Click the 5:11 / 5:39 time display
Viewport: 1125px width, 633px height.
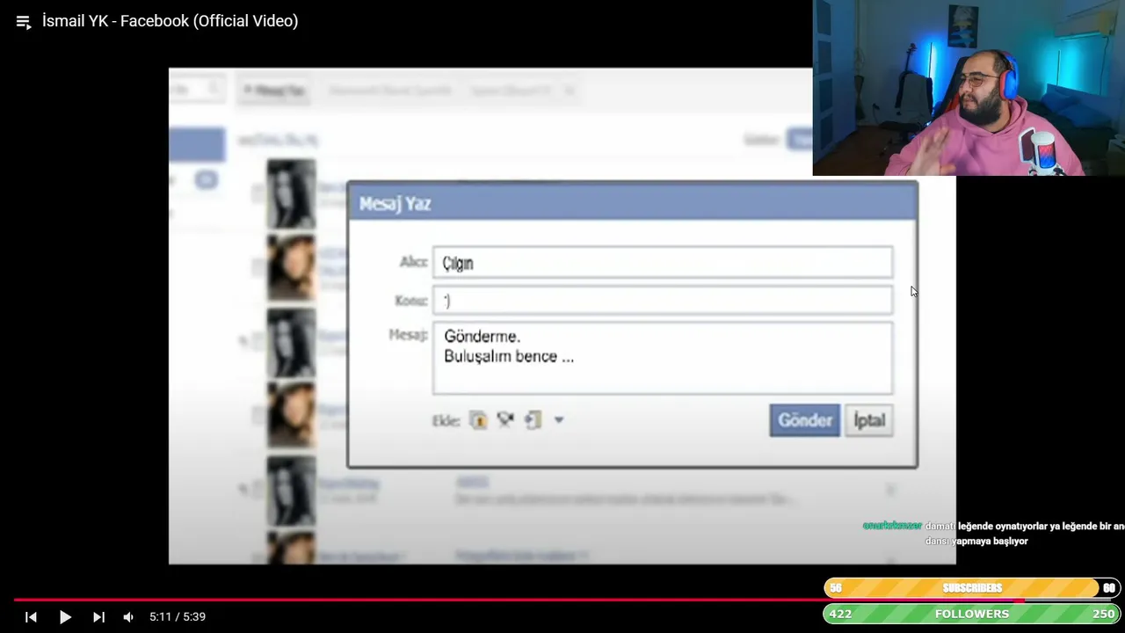[x=178, y=617]
